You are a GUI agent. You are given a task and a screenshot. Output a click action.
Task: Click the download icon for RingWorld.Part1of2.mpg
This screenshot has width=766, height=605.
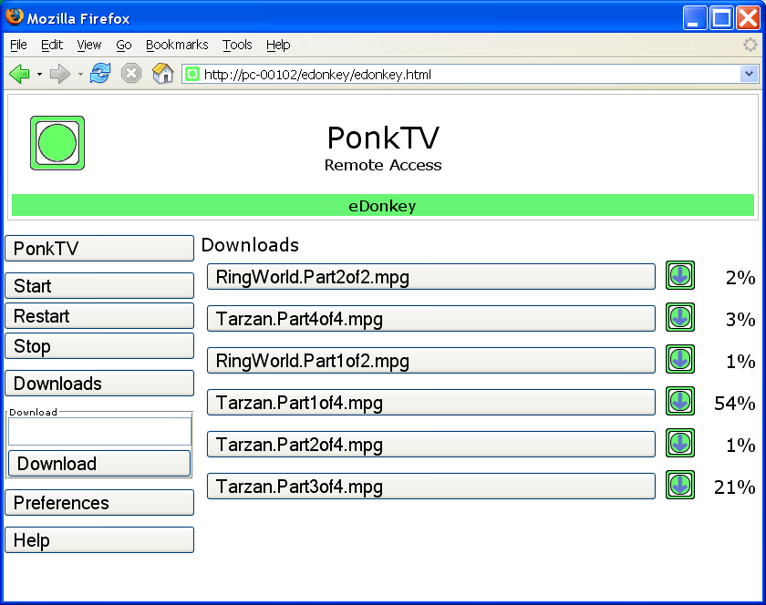680,359
